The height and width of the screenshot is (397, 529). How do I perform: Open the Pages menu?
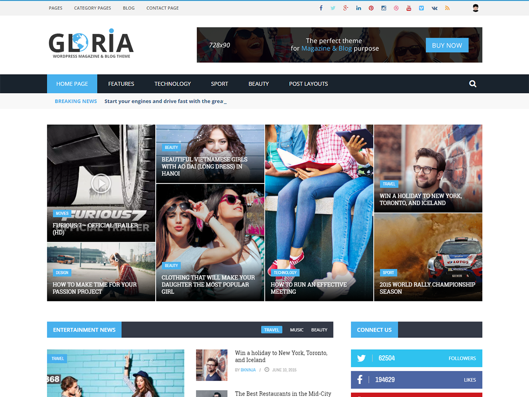pyautogui.click(x=56, y=8)
